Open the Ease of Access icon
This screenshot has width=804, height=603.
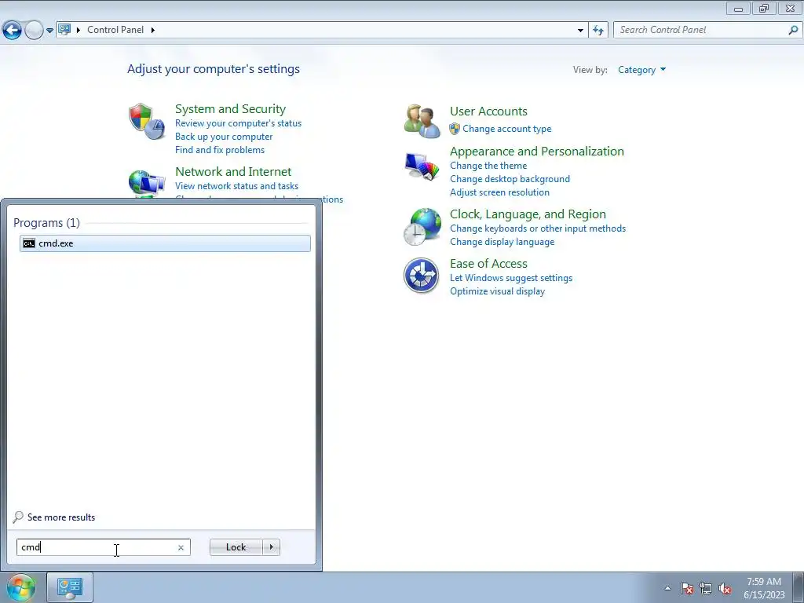pyautogui.click(x=421, y=276)
